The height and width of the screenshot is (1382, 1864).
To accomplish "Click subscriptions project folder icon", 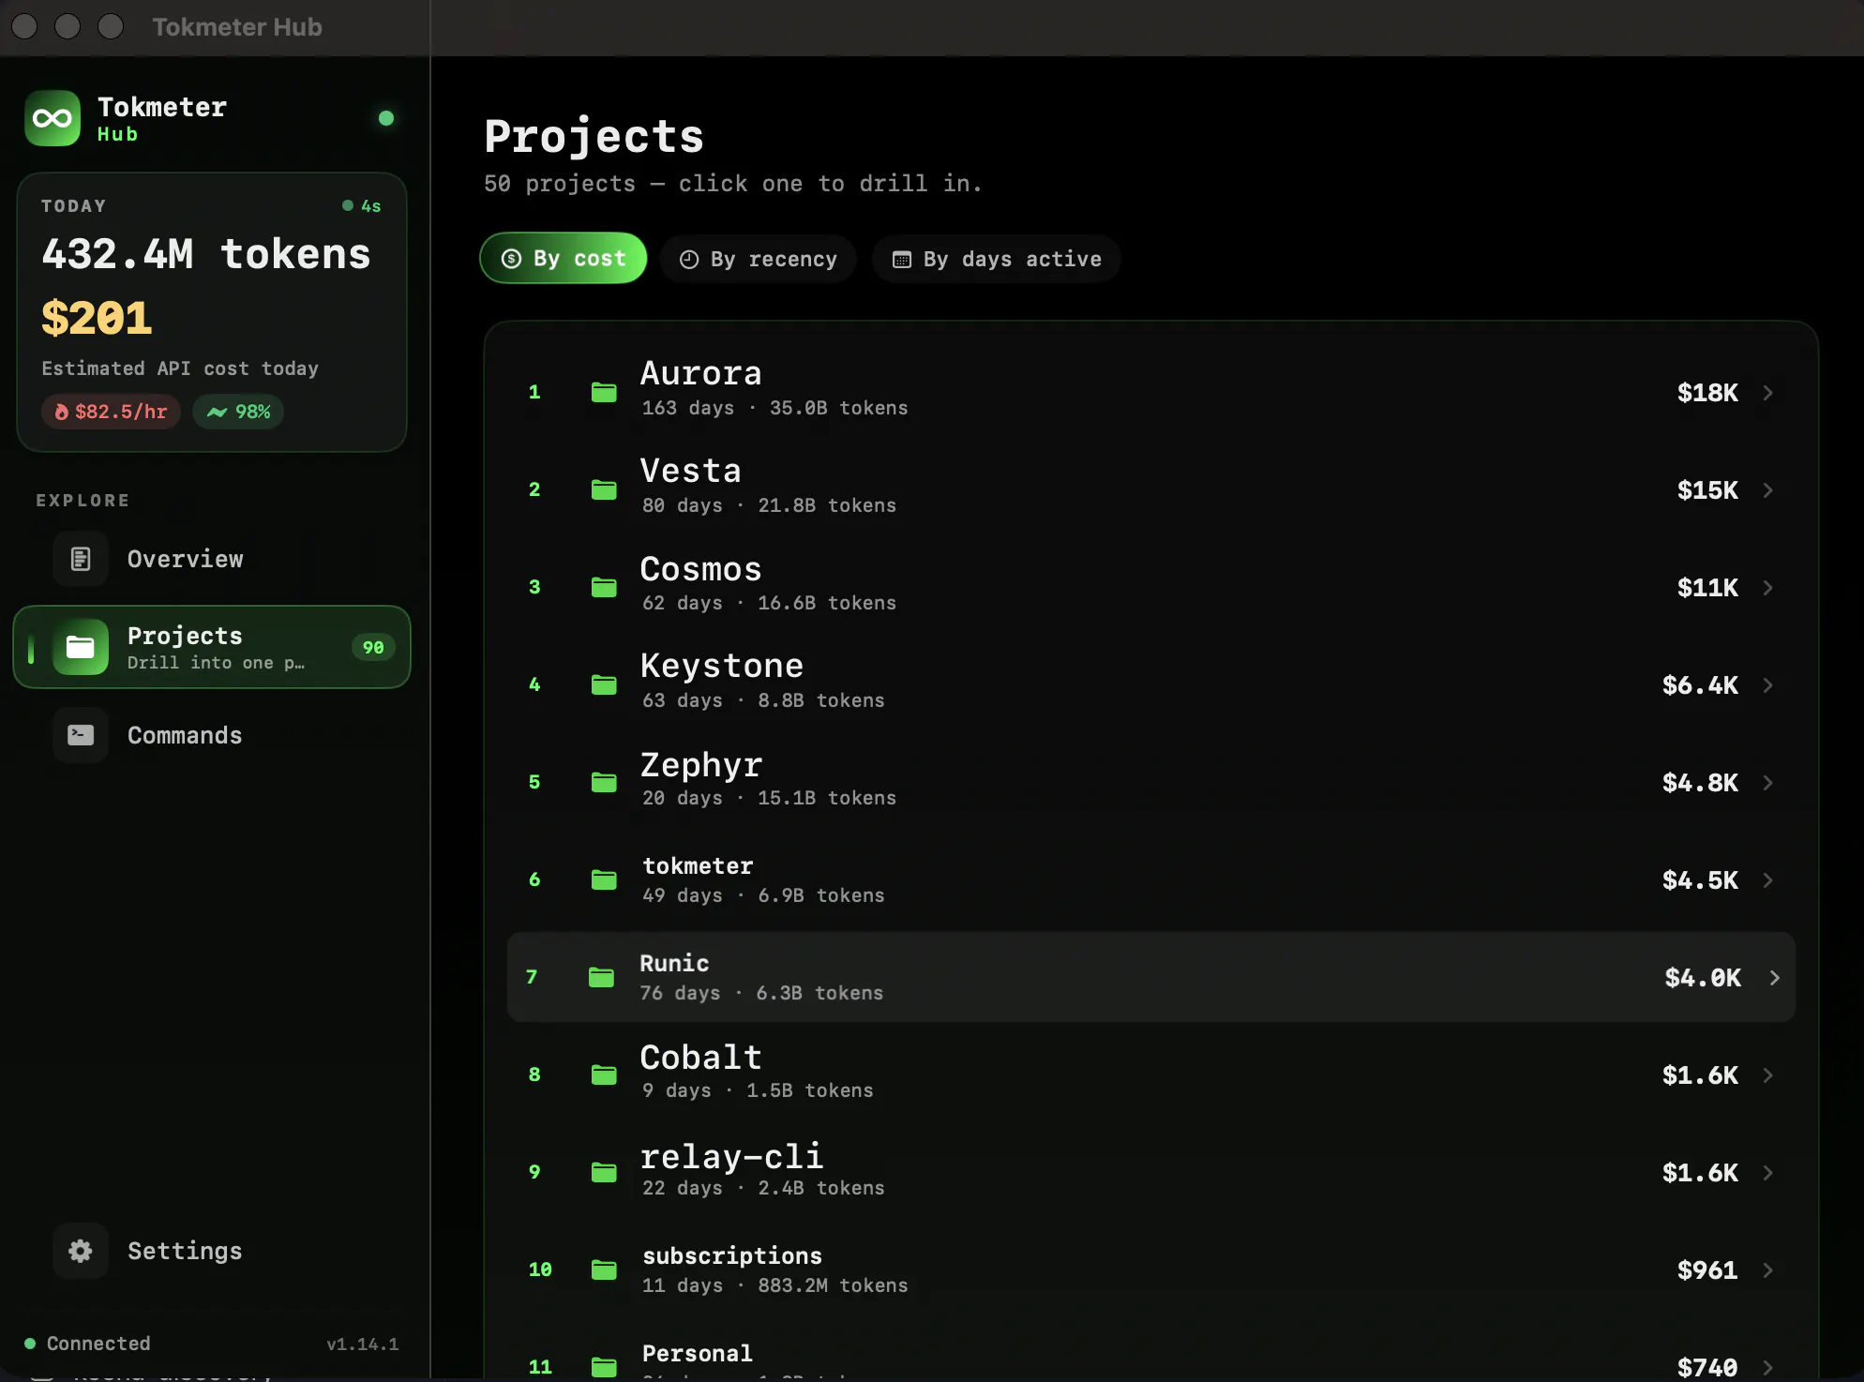I will pyautogui.click(x=604, y=1269).
